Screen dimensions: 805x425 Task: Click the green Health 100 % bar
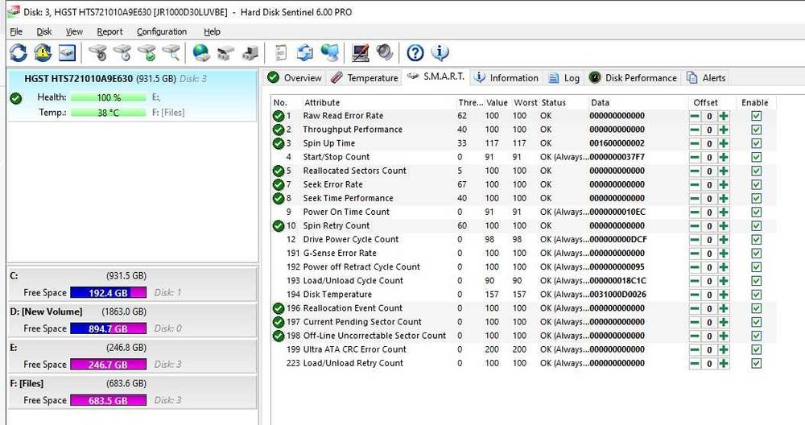[x=109, y=97]
